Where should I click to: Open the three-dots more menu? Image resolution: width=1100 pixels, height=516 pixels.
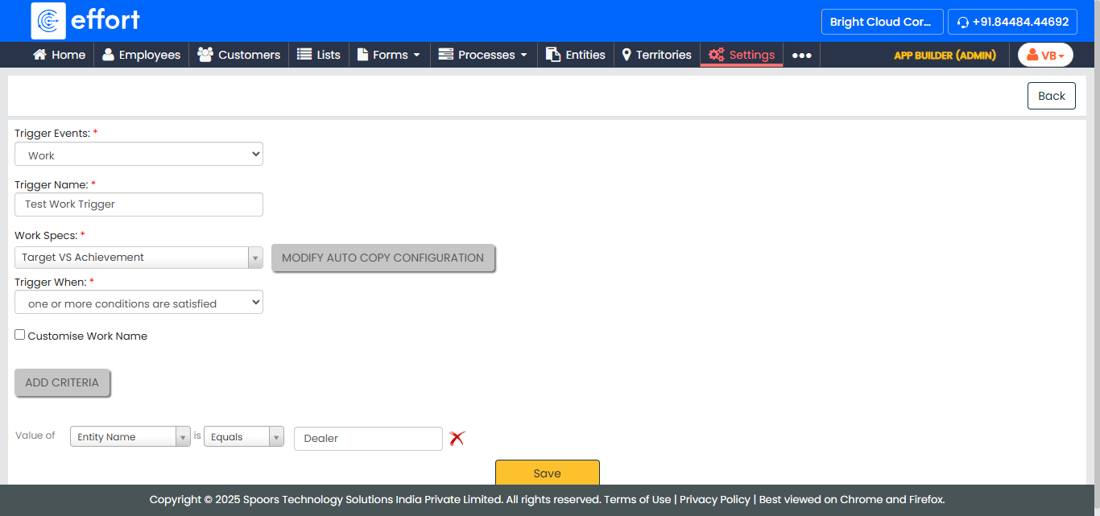coord(801,56)
